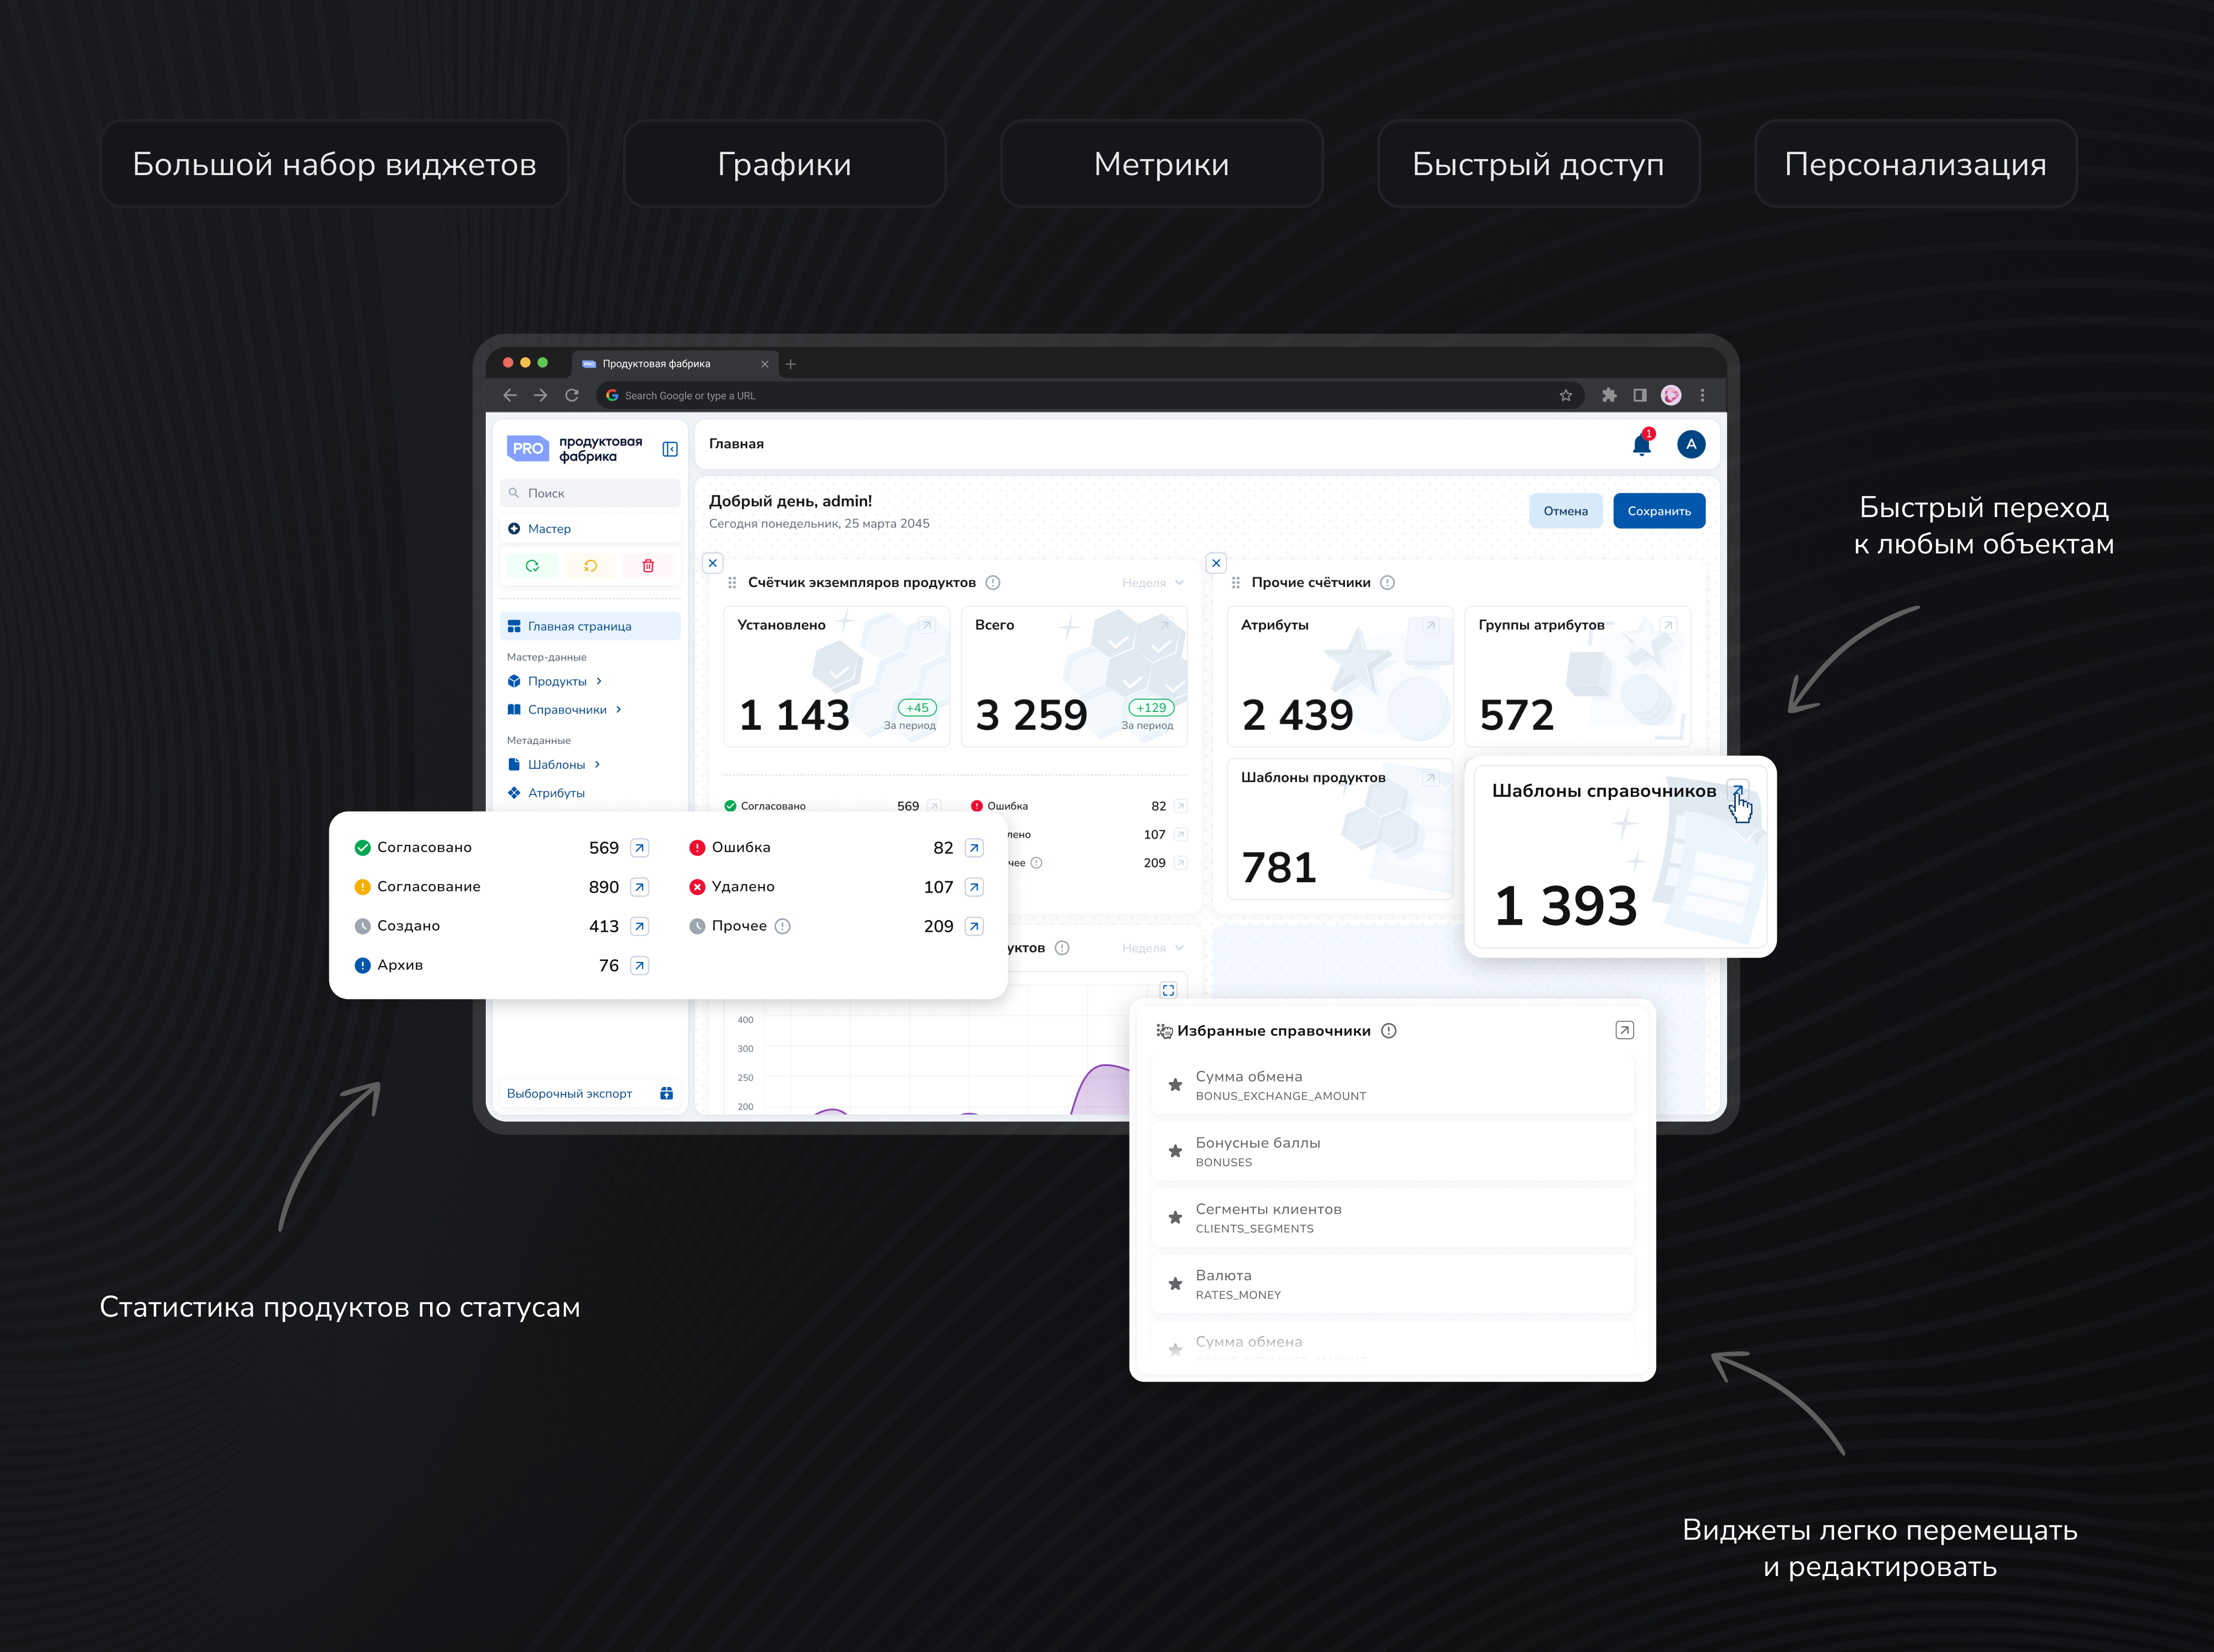
Task: Open arrow link next to Архив count
Action: [x=640, y=966]
